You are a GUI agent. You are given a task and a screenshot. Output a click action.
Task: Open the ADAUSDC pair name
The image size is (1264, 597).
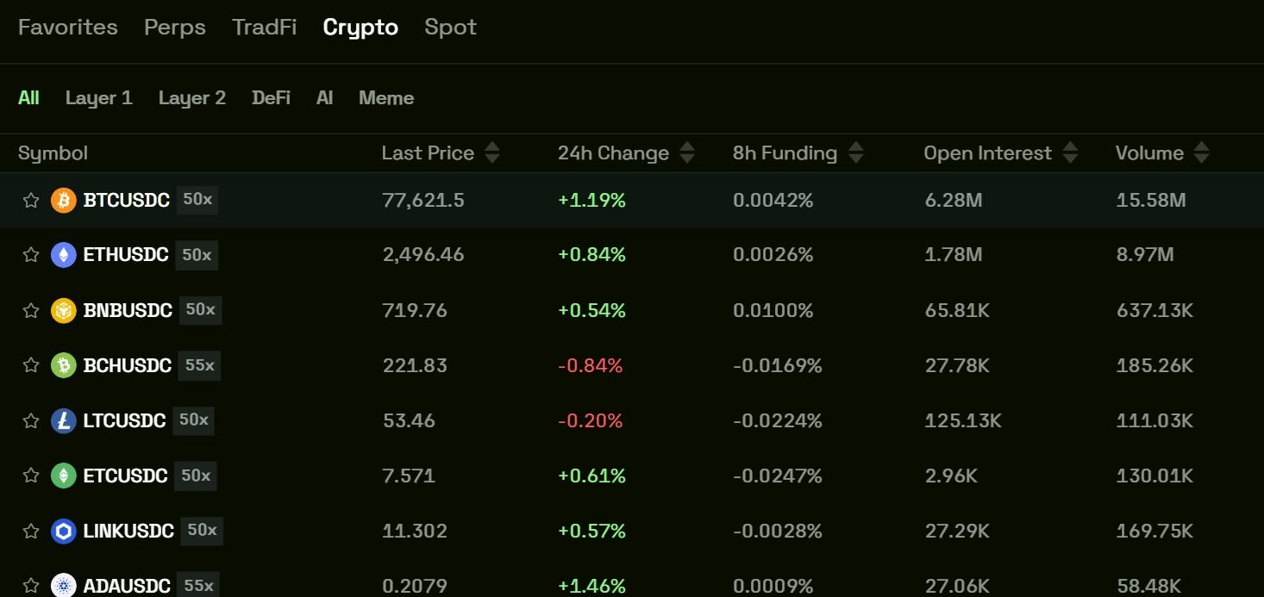click(128, 587)
